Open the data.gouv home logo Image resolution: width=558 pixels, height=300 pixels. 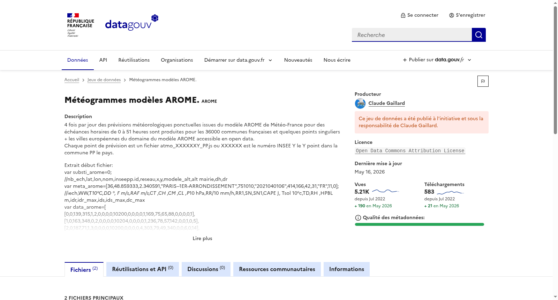[132, 23]
